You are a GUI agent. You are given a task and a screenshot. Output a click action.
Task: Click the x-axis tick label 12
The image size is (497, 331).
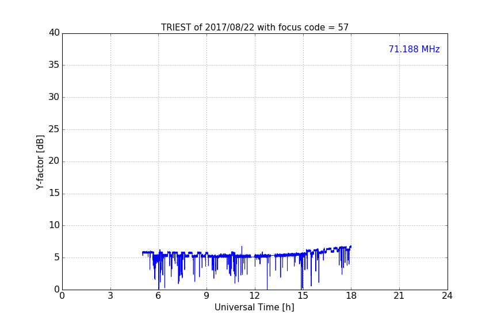(254, 296)
